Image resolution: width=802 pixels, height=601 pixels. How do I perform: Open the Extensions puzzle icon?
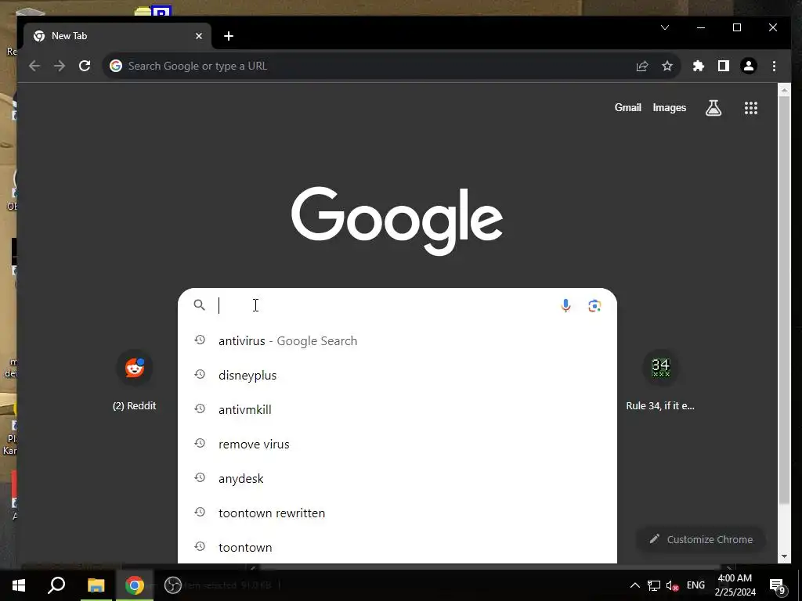point(698,66)
